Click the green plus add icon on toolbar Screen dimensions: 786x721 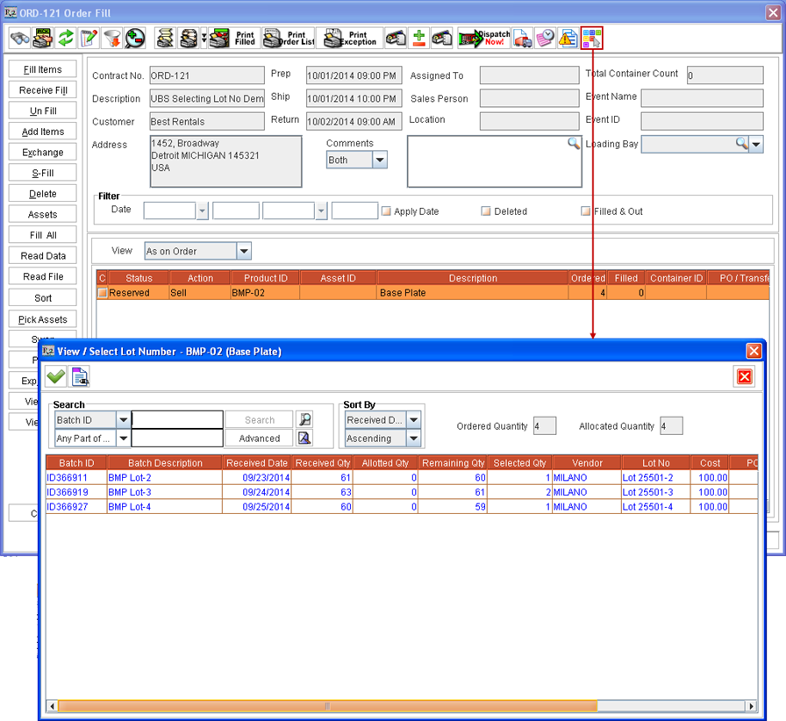(x=418, y=38)
